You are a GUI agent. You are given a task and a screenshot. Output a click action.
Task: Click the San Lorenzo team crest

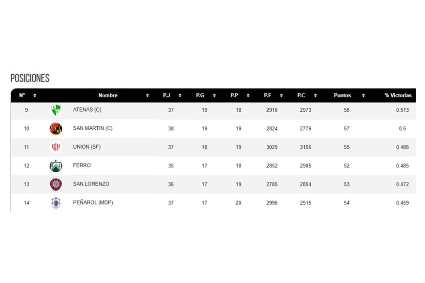tap(56, 184)
